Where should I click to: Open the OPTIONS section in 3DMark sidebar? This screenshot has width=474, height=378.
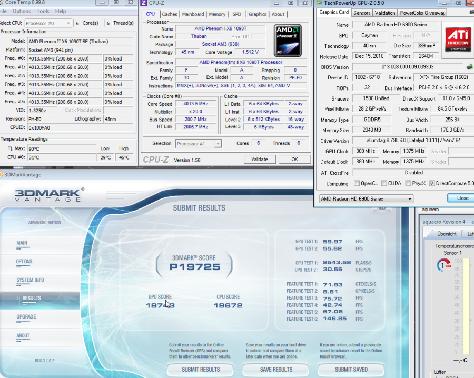pos(24,262)
